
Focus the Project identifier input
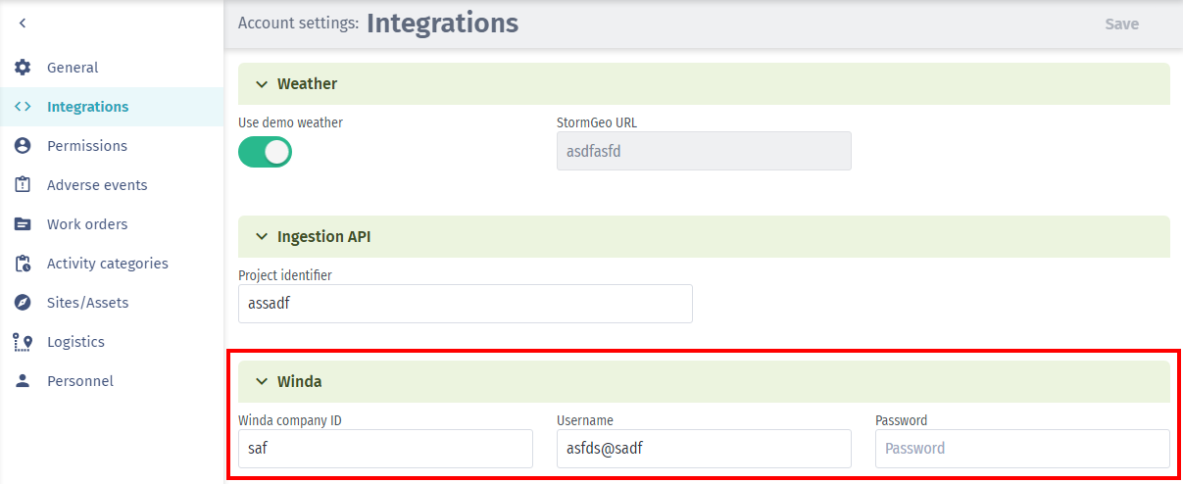tap(466, 304)
